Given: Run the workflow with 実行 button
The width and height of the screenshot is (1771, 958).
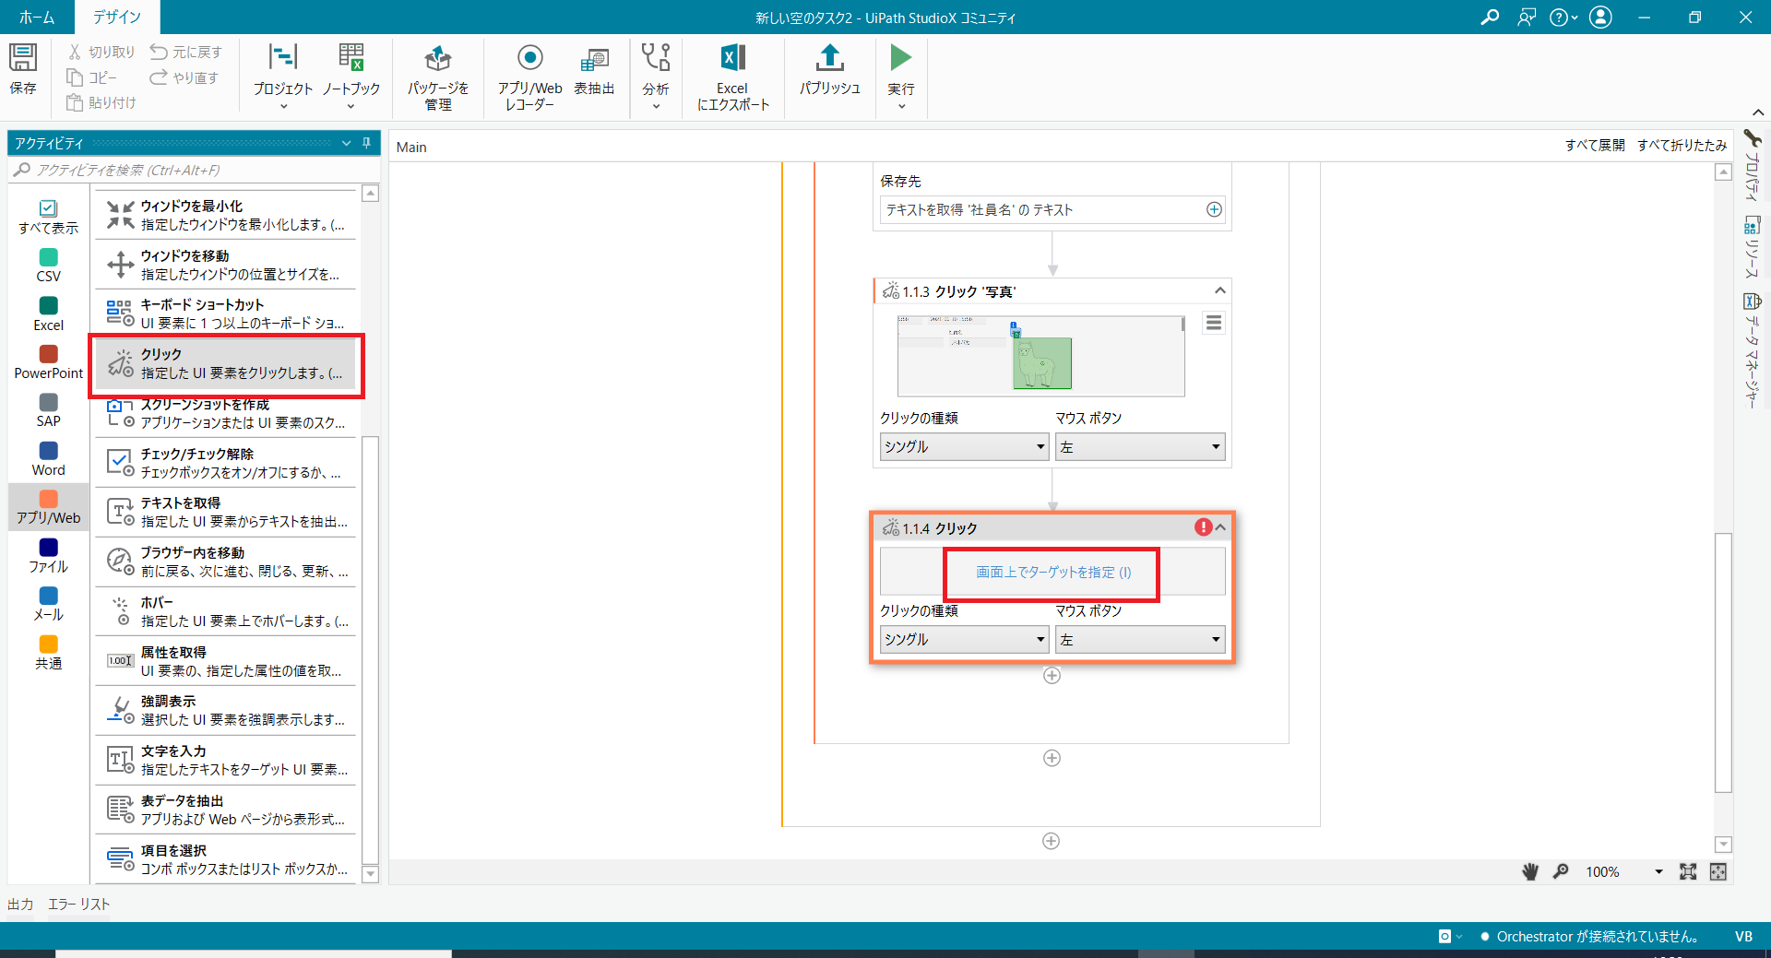Looking at the screenshot, I should coord(900,59).
